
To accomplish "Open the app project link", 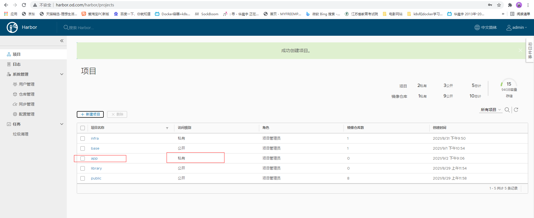I will pos(94,158).
